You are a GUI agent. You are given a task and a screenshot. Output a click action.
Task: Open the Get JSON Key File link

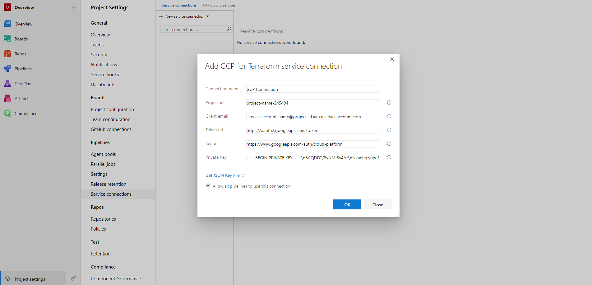point(223,175)
